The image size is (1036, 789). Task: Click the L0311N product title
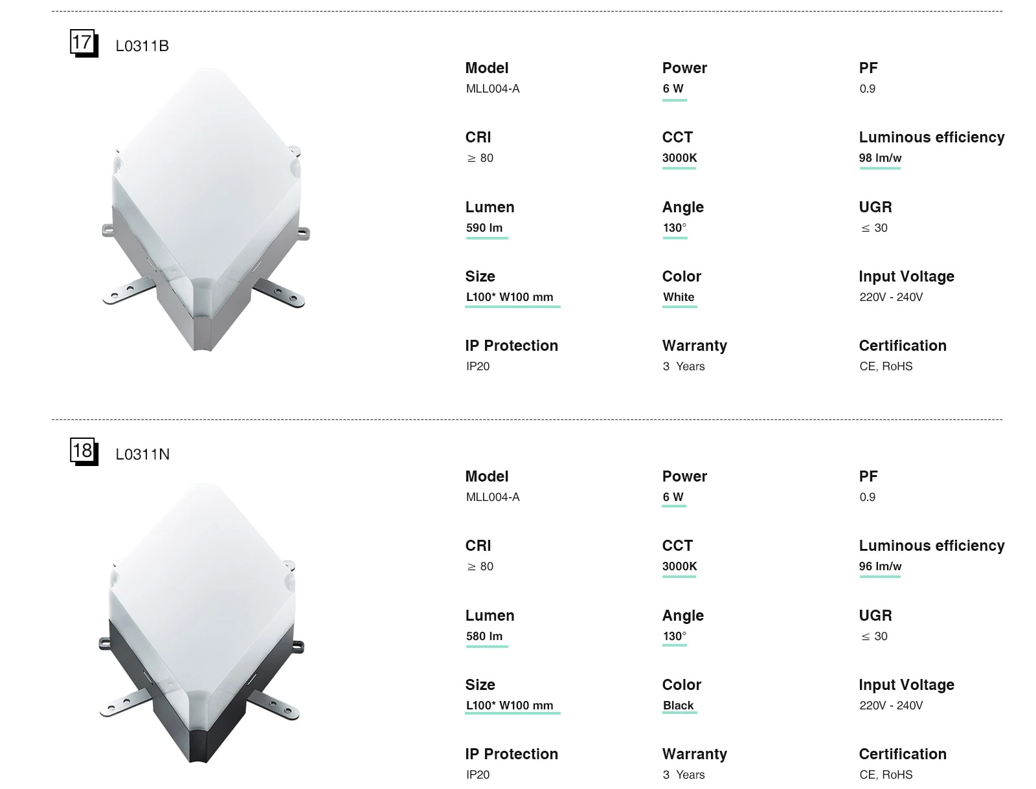click(142, 454)
